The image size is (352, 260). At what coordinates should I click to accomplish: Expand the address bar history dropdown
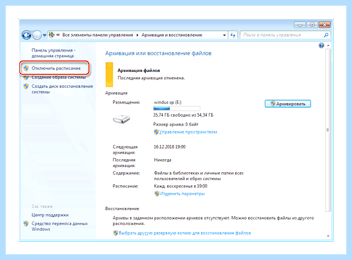click(x=224, y=35)
